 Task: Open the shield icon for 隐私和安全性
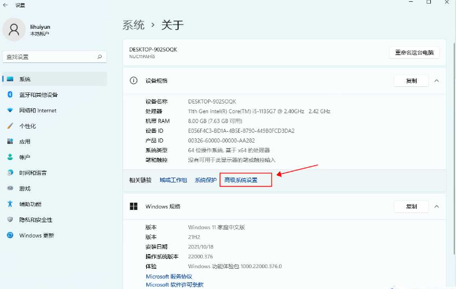point(10,219)
